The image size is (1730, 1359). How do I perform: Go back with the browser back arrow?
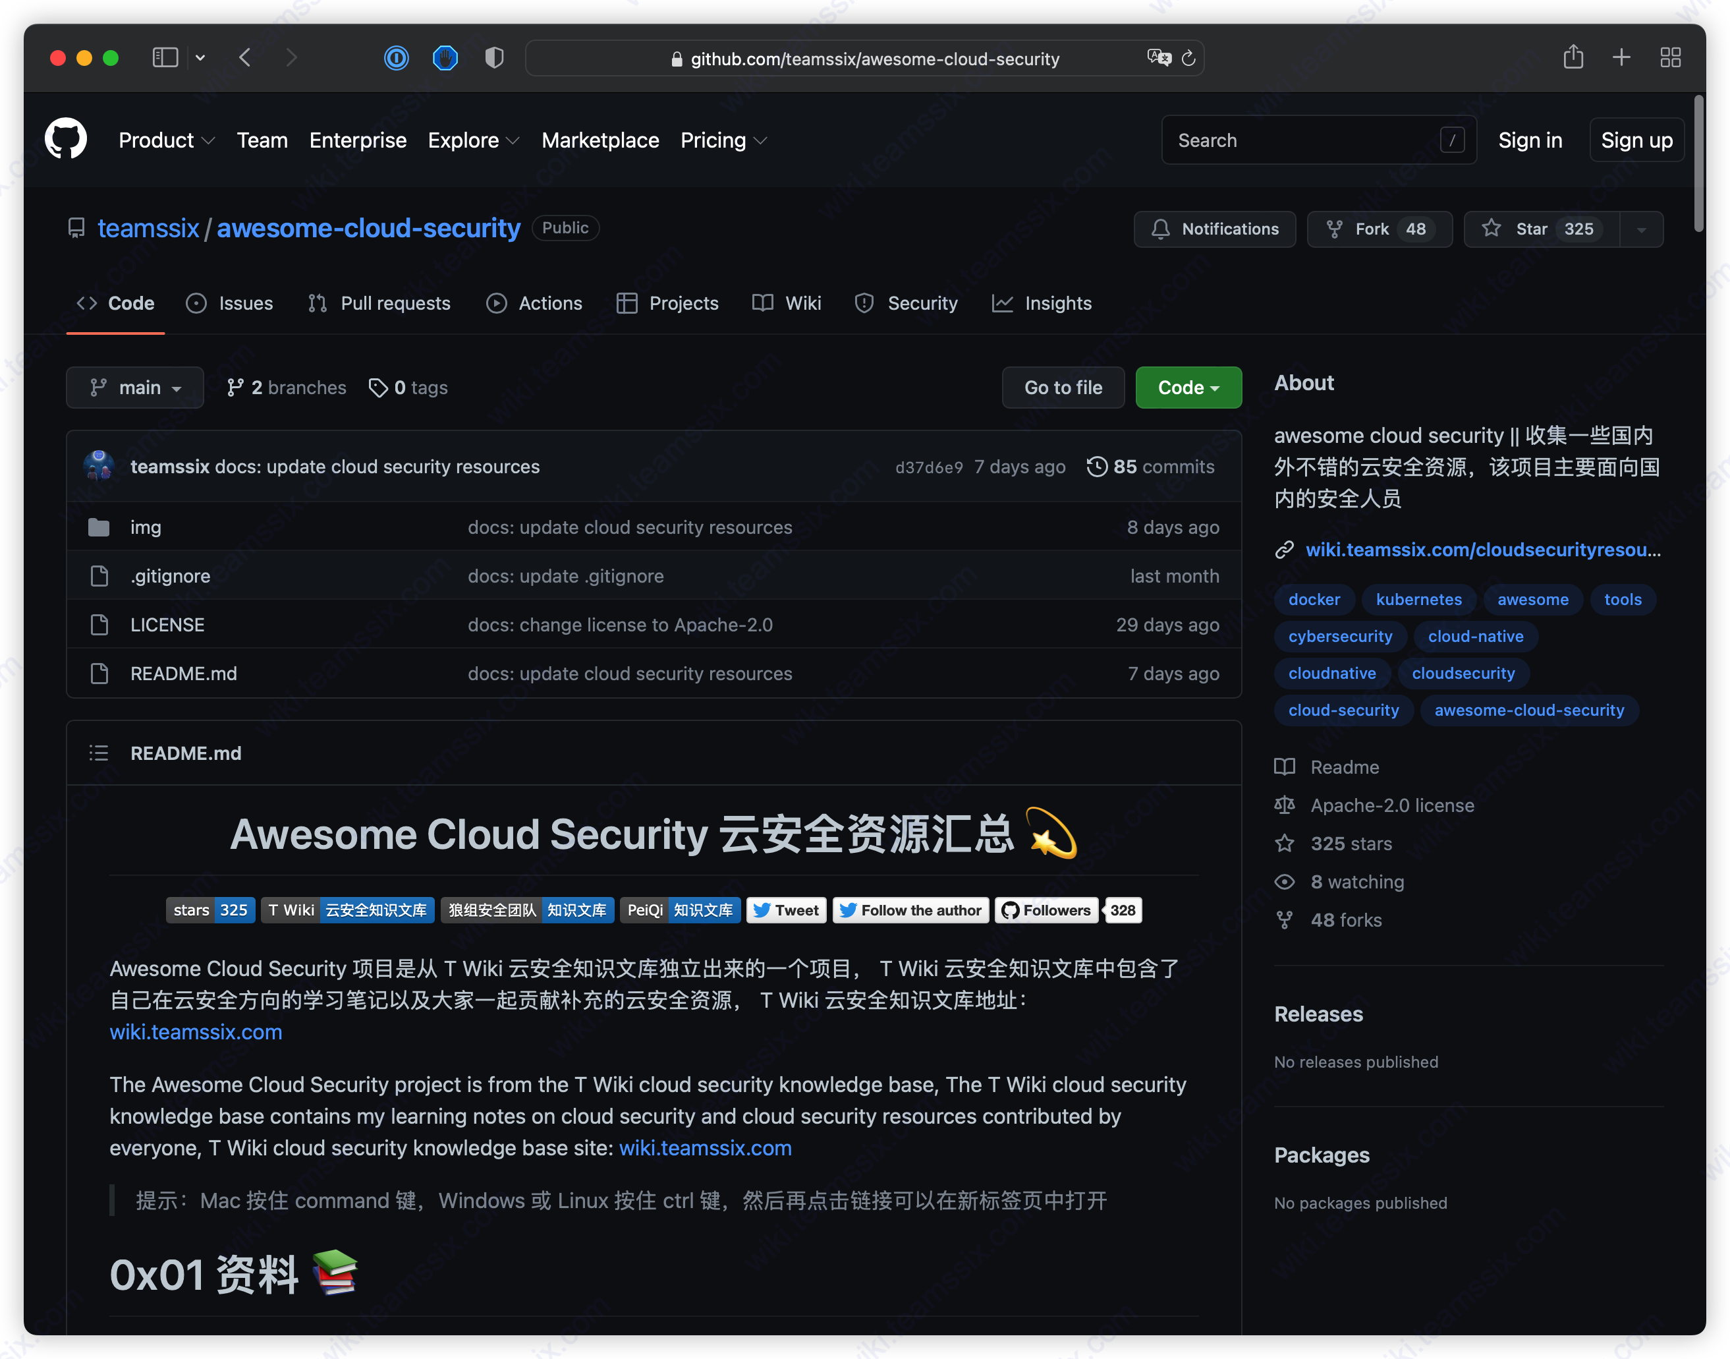[245, 57]
